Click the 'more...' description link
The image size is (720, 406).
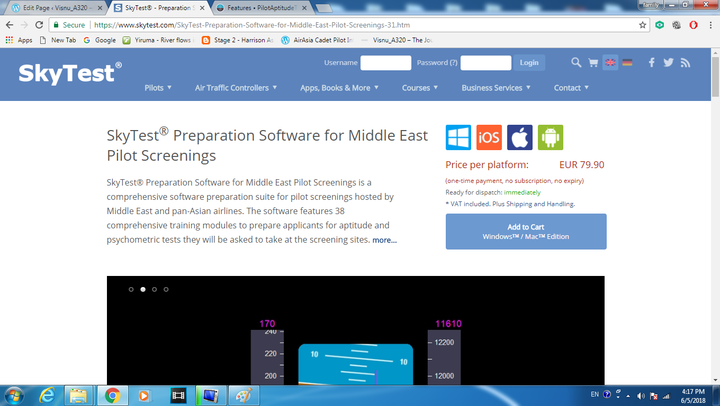(x=384, y=240)
